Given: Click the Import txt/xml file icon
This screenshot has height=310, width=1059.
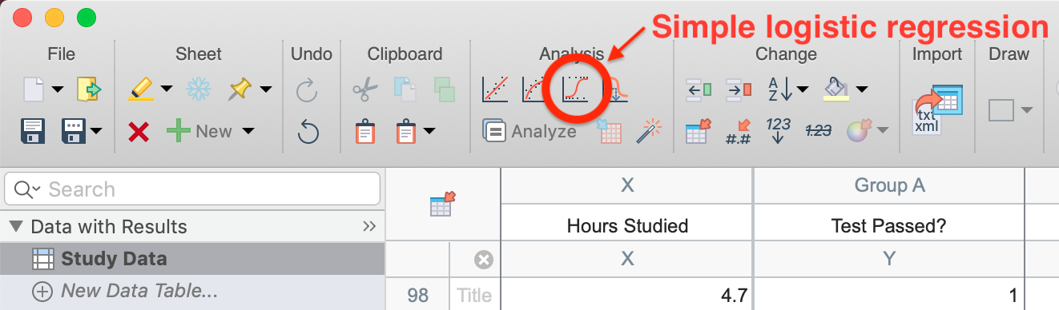Looking at the screenshot, I should (x=936, y=110).
